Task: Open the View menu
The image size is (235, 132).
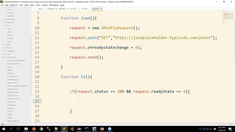Action: 26,5
